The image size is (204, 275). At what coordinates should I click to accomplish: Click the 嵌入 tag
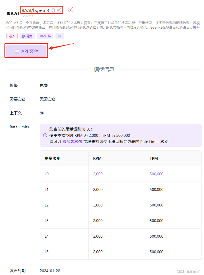click(12, 36)
